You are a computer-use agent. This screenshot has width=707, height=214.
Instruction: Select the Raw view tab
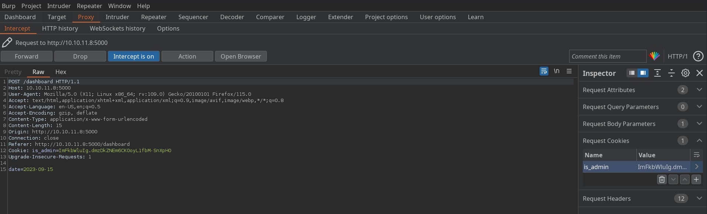pos(38,72)
